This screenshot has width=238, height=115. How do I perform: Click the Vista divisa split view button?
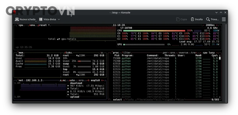(48, 19)
